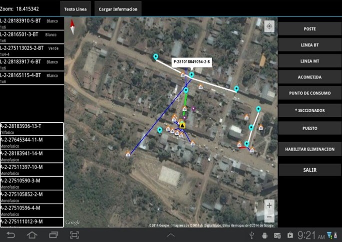The image size is (342, 242).
Task: Select line L-2-28183910-5-BT
Action: pyautogui.click(x=32, y=23)
